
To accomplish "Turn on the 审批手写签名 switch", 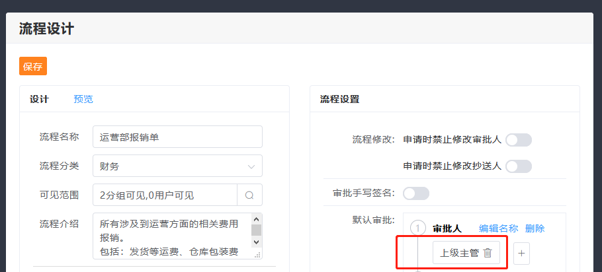I will pos(416,193).
